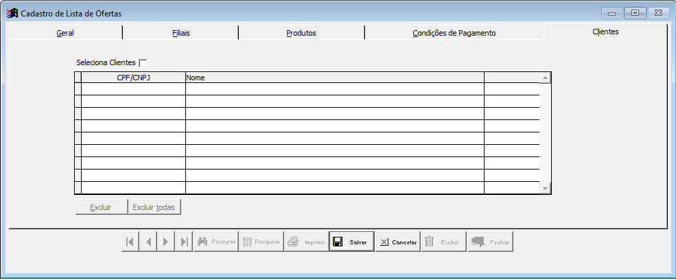Screen dimensions: 676x280
Task: Go to previous record arrow
Action: [x=148, y=242]
